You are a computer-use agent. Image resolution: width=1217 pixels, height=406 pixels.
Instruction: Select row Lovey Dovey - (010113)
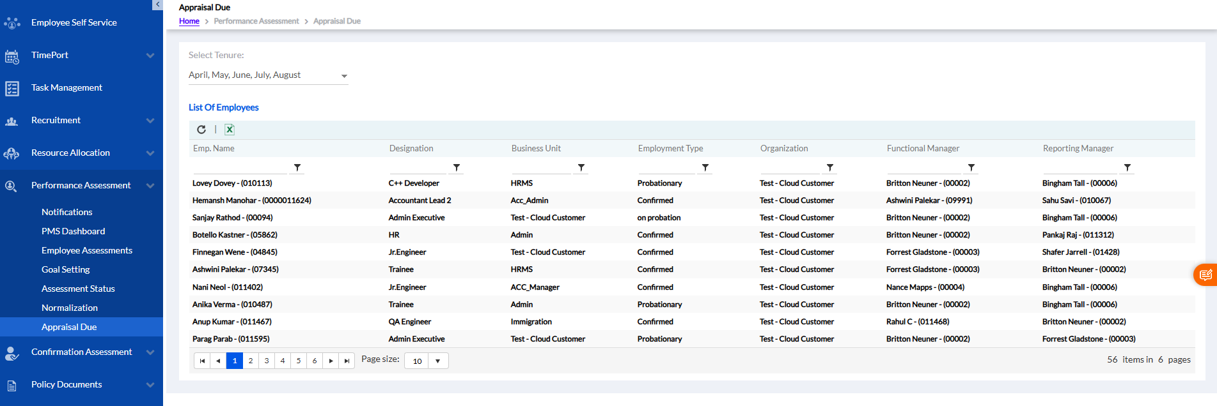693,183
